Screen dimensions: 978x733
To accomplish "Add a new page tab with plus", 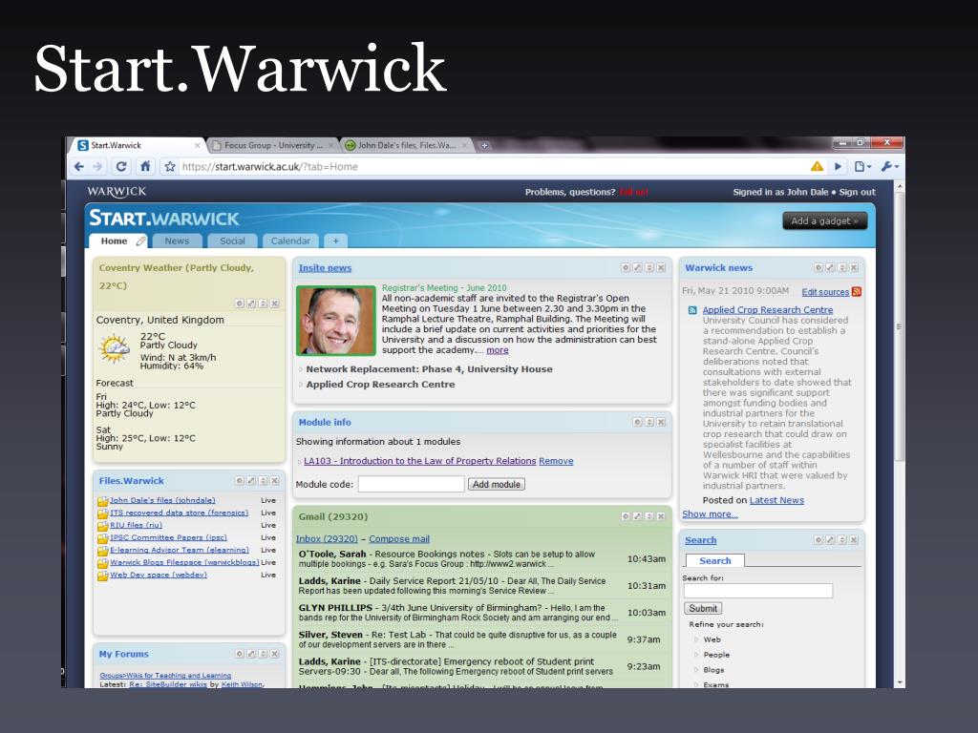I will tap(335, 241).
